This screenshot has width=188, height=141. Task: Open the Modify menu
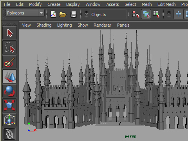pos(35,4)
